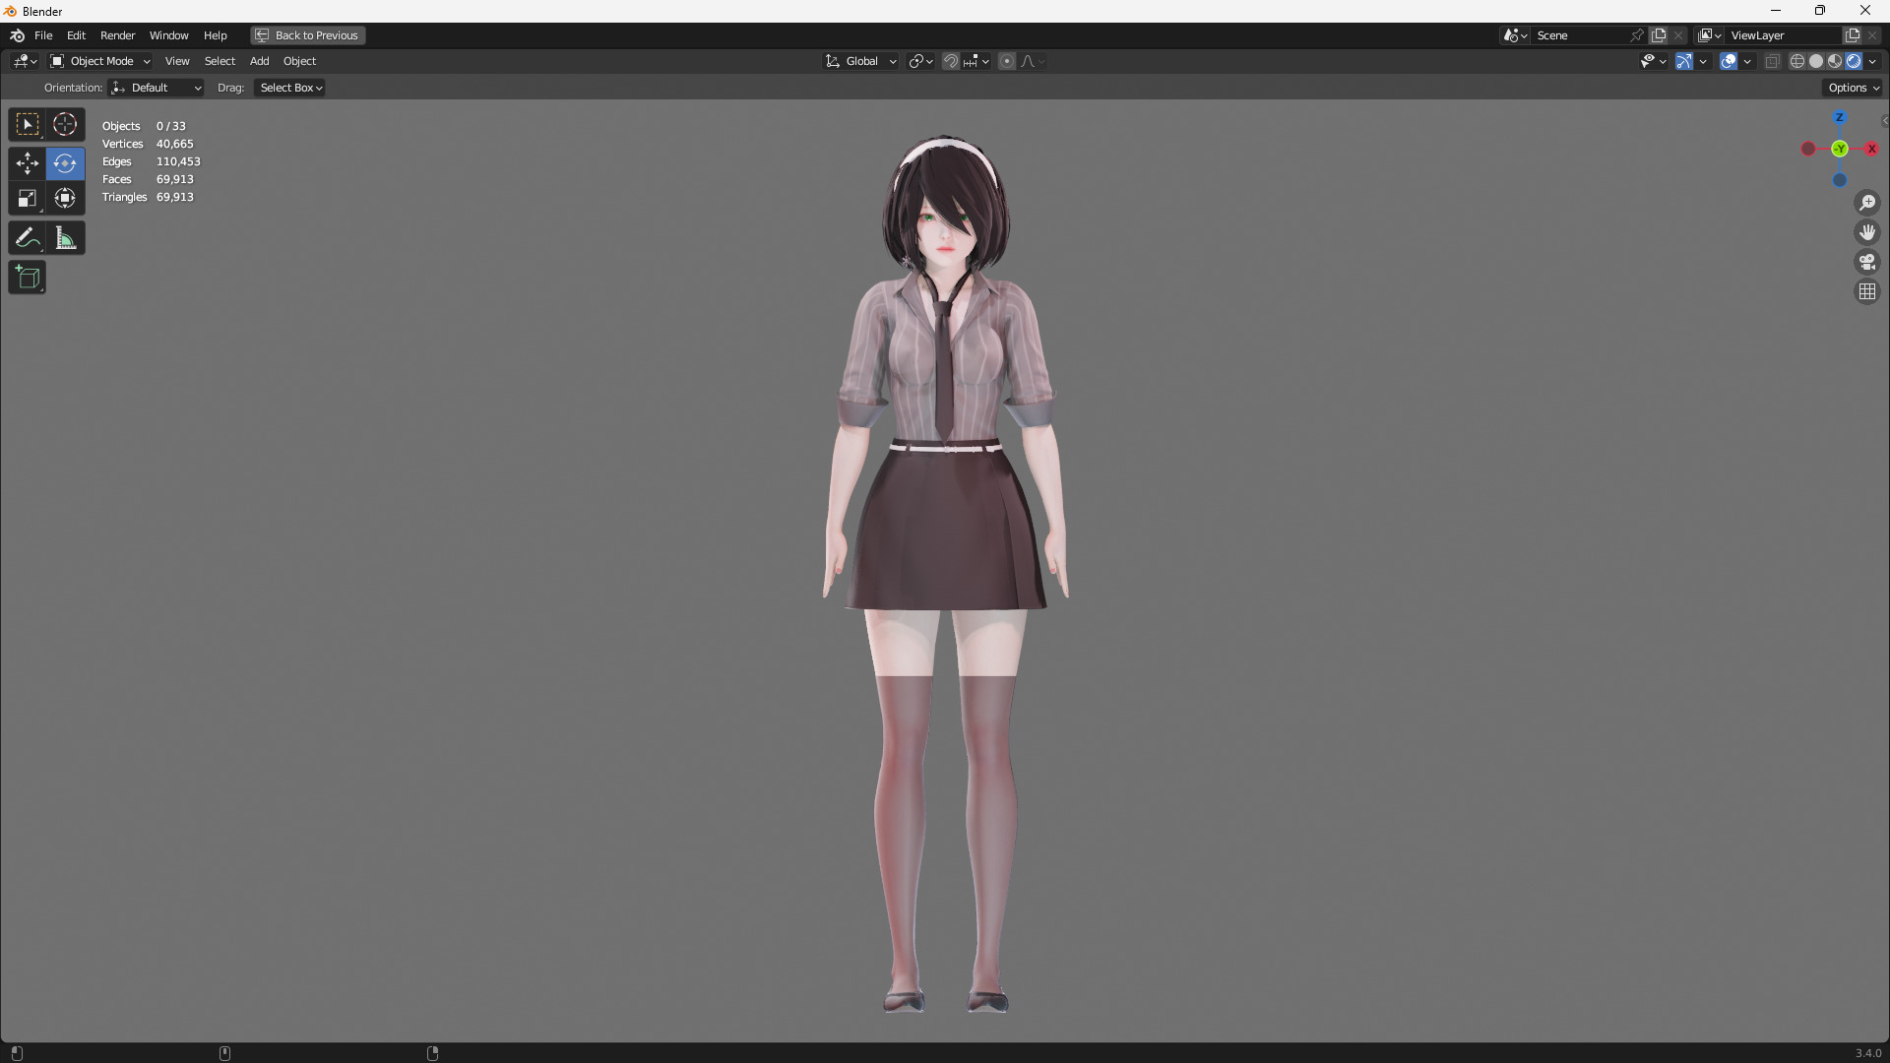The image size is (1890, 1063).
Task: Toggle snapping magnet icon
Action: tap(951, 61)
